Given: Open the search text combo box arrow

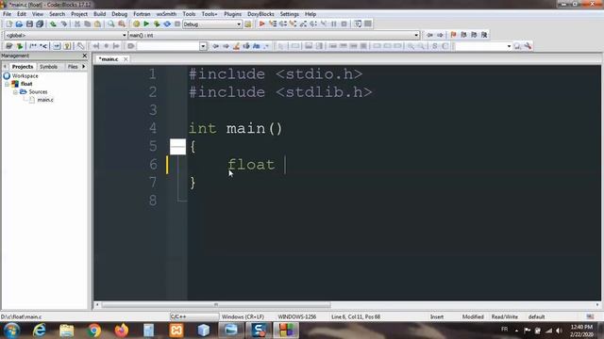Looking at the screenshot, I should pyautogui.click(x=203, y=46).
